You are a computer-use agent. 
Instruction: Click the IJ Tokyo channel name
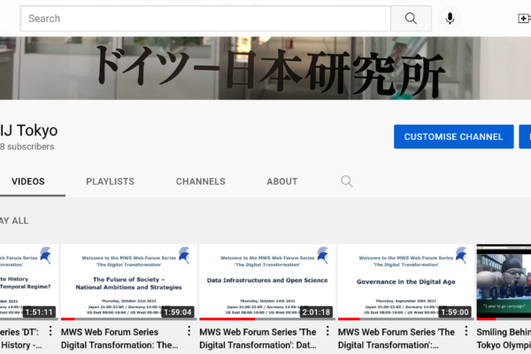(29, 130)
